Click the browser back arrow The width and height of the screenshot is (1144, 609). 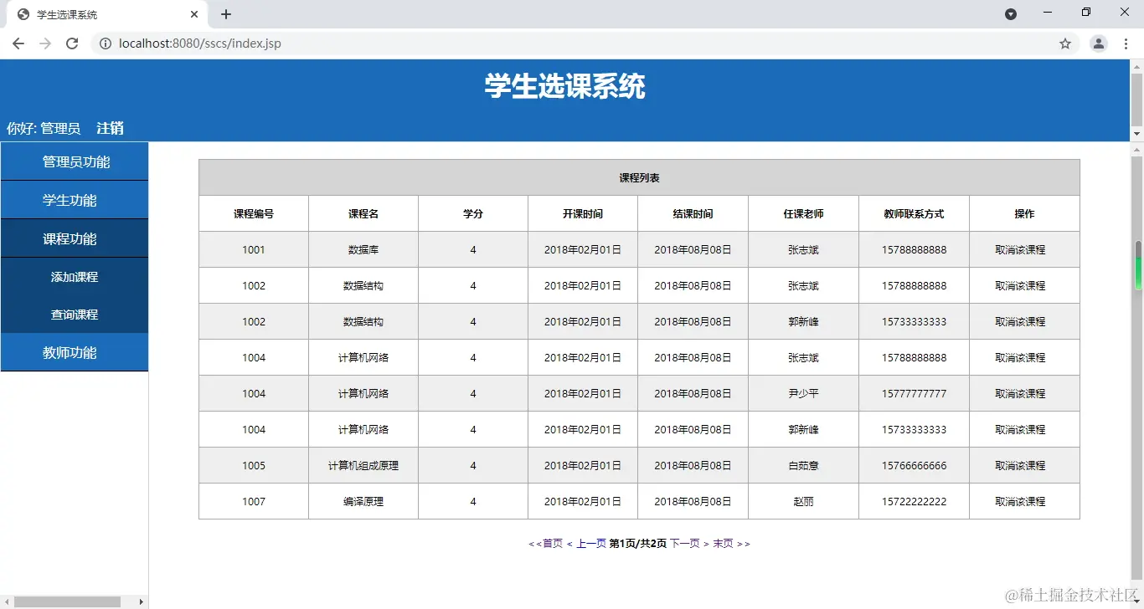[18, 43]
